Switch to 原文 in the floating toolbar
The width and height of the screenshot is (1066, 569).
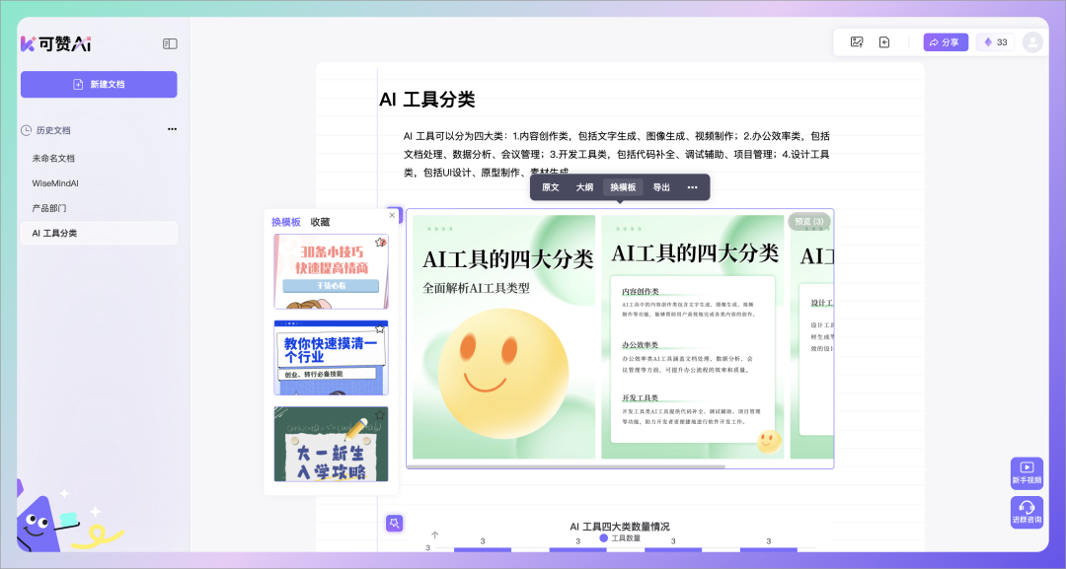coord(551,187)
